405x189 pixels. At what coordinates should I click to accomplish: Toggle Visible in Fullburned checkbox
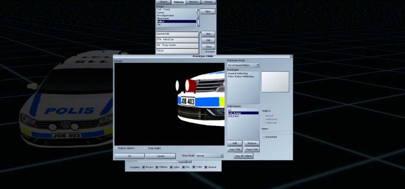coord(264,123)
